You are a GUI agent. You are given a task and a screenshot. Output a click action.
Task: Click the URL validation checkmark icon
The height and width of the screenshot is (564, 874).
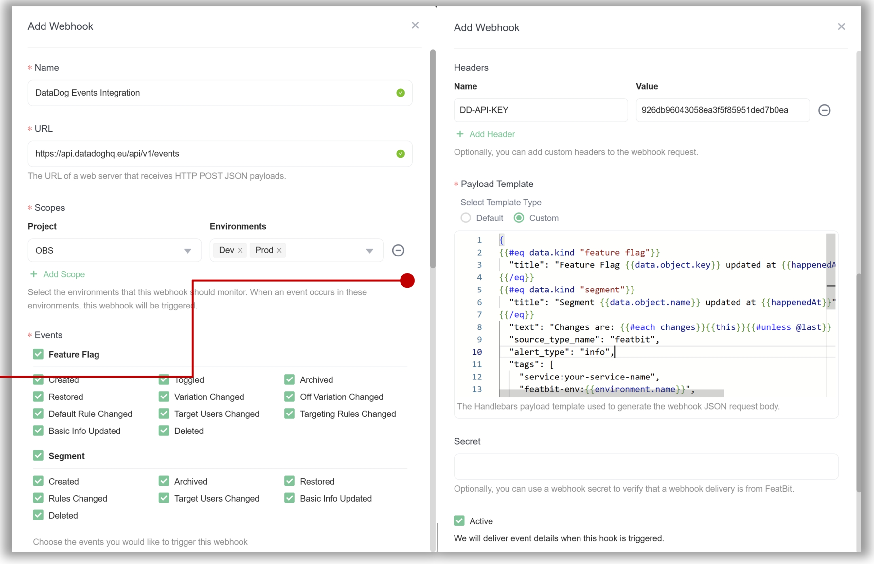[401, 153]
